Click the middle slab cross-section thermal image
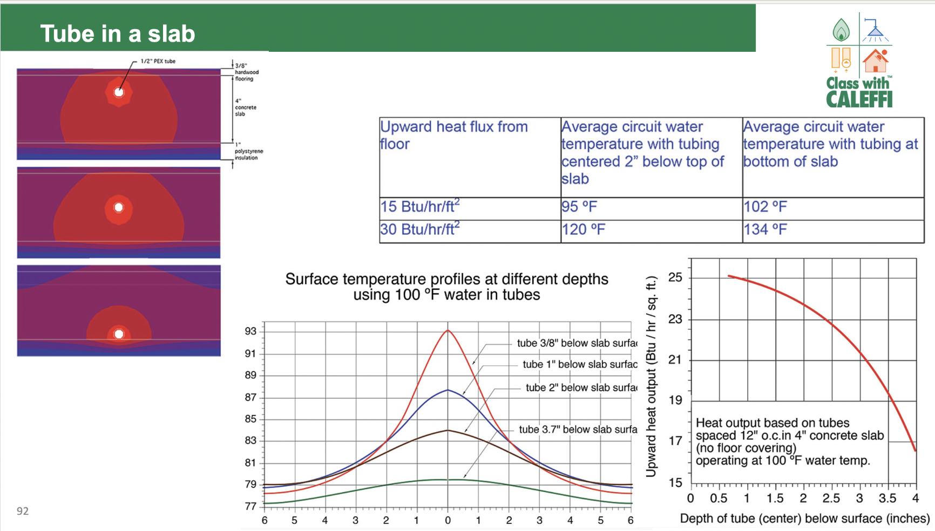Screen dimensions: 935x531 pos(119,213)
